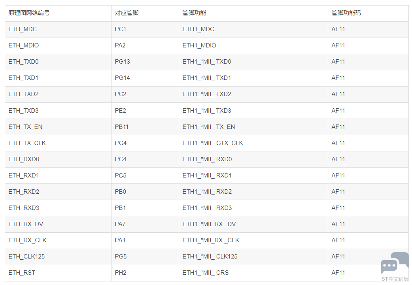
Task: Select the ETH_MDC network name cell
Action: (x=58, y=29)
